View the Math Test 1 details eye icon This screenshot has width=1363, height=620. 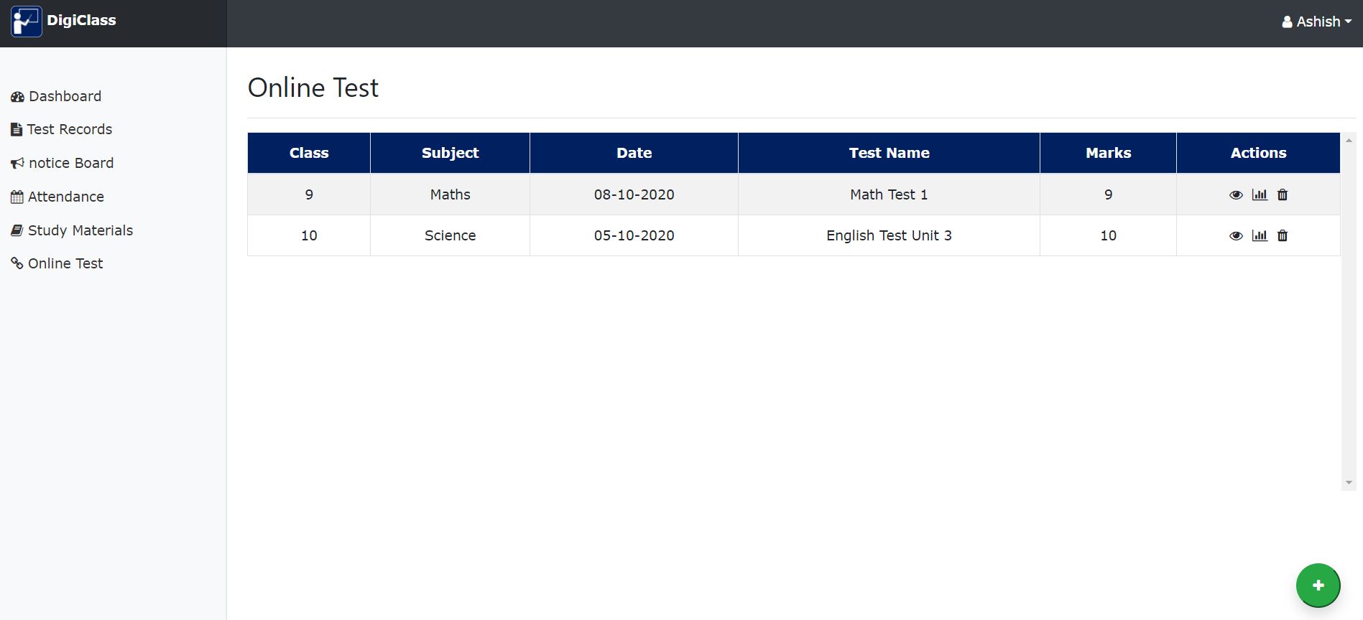coord(1236,195)
